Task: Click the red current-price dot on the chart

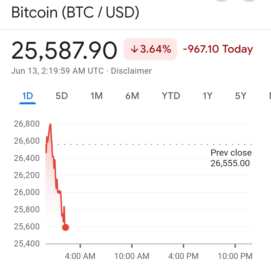Action: [x=65, y=227]
